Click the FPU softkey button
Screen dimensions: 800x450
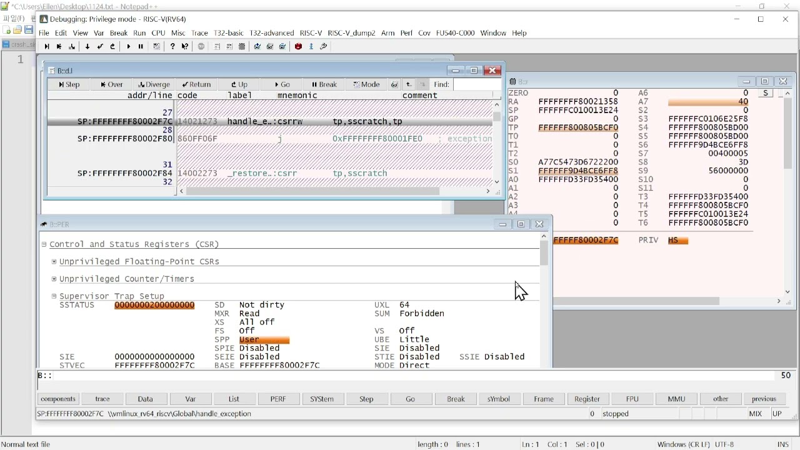point(632,399)
